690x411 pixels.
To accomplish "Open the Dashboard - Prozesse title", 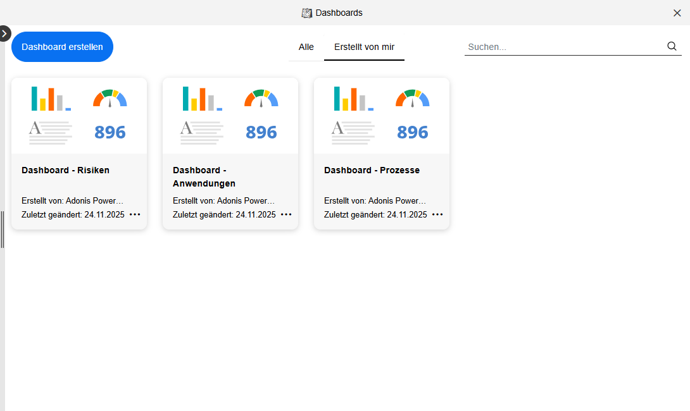I will click(x=372, y=169).
